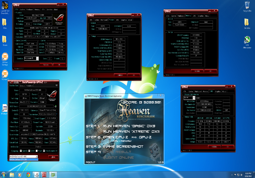Open Caches tab in top-left CPU-Z window
255x178 pixels.
22,10
